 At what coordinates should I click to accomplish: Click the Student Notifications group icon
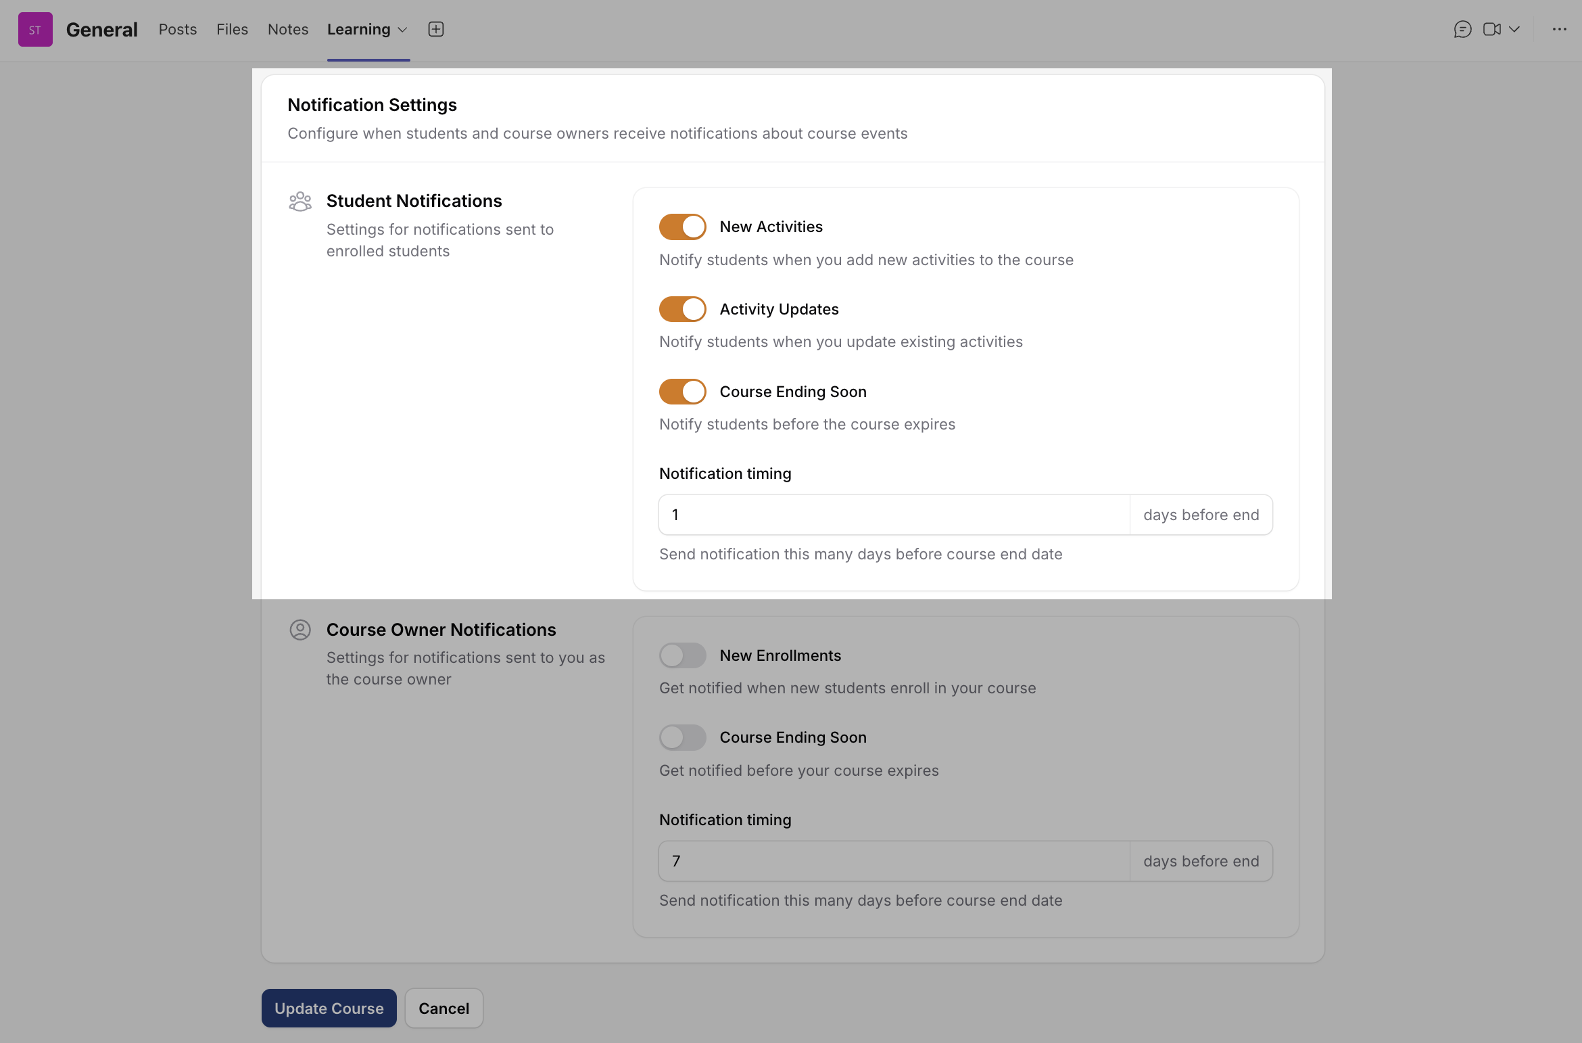300,201
